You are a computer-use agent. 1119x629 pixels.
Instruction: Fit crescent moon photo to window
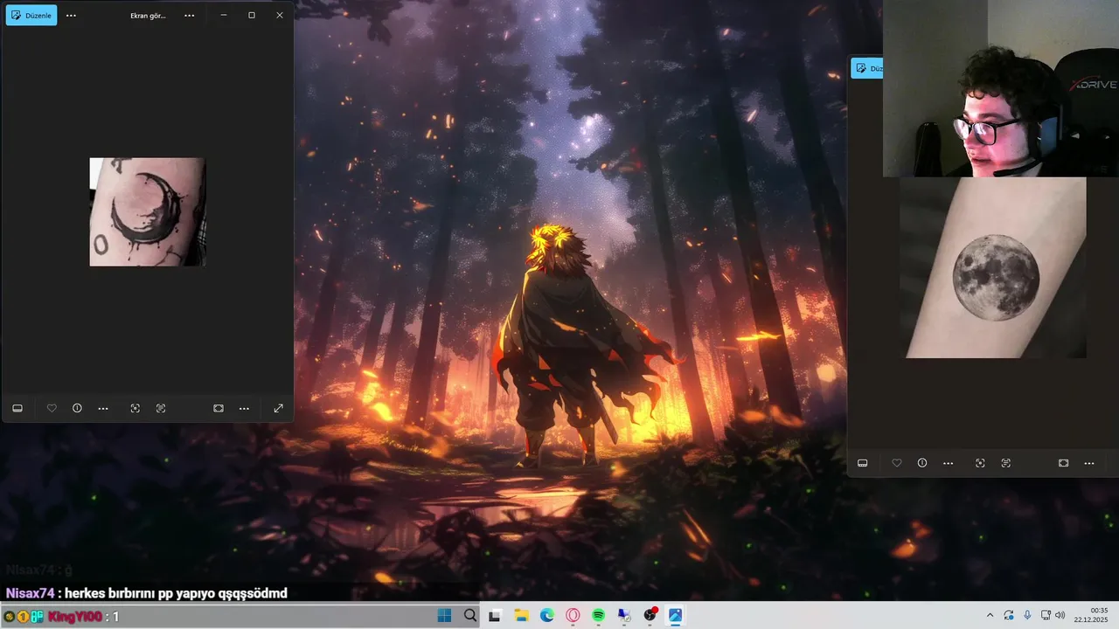[219, 408]
